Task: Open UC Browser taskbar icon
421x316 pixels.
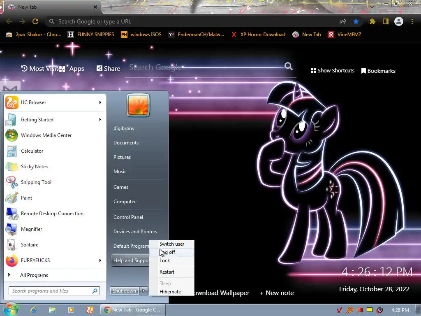Action: [90, 310]
